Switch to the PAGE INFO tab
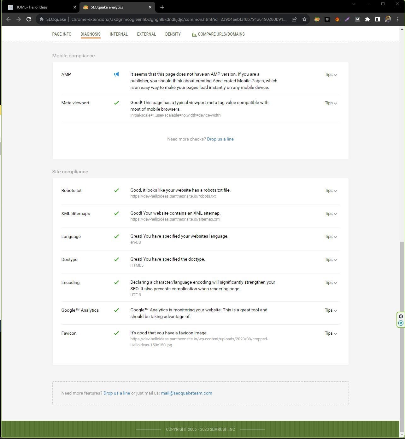This screenshot has height=439, width=405. coord(62,34)
